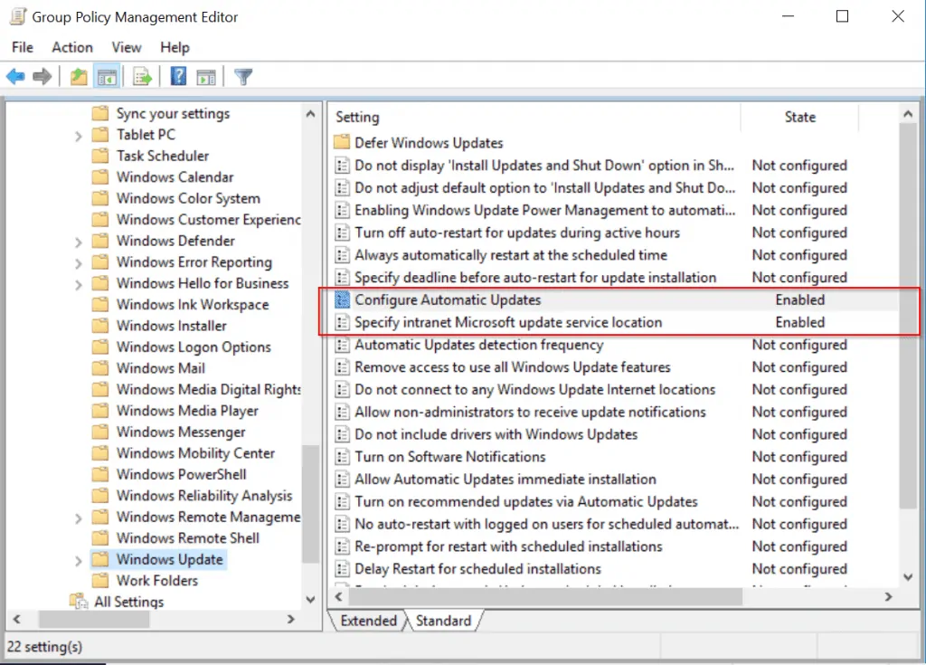
Task: Click the State column header
Action: click(x=799, y=117)
